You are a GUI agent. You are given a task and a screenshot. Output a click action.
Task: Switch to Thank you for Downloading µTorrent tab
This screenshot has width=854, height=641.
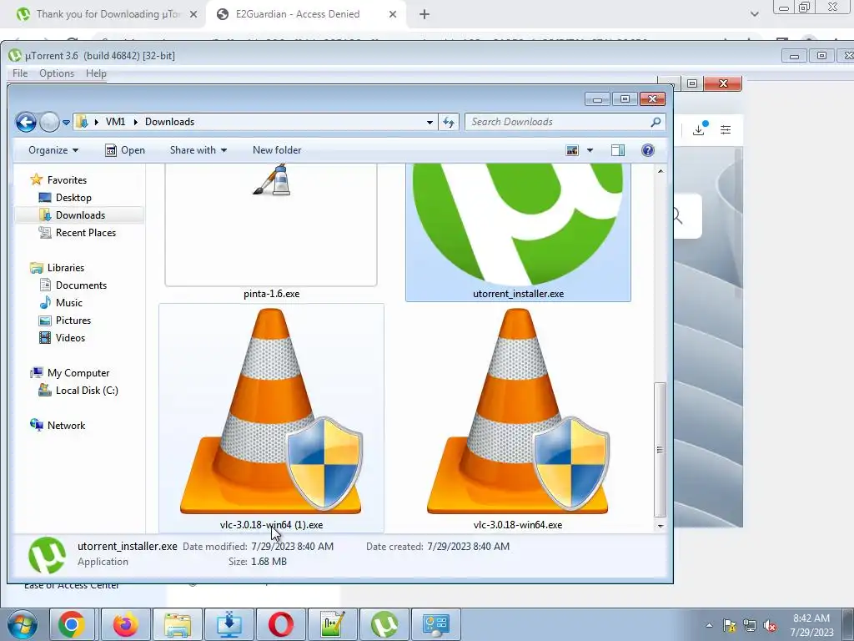pos(108,14)
